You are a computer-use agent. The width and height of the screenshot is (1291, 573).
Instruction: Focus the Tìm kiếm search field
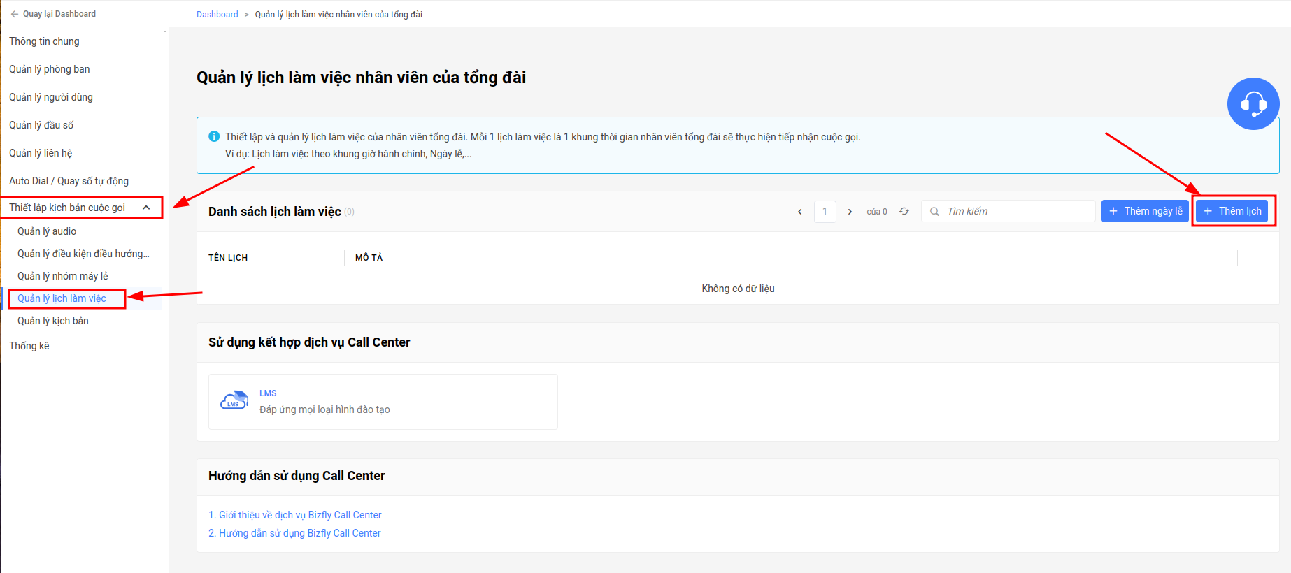pos(1008,211)
